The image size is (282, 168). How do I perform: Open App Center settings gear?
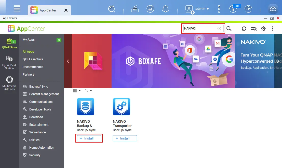pos(263,29)
